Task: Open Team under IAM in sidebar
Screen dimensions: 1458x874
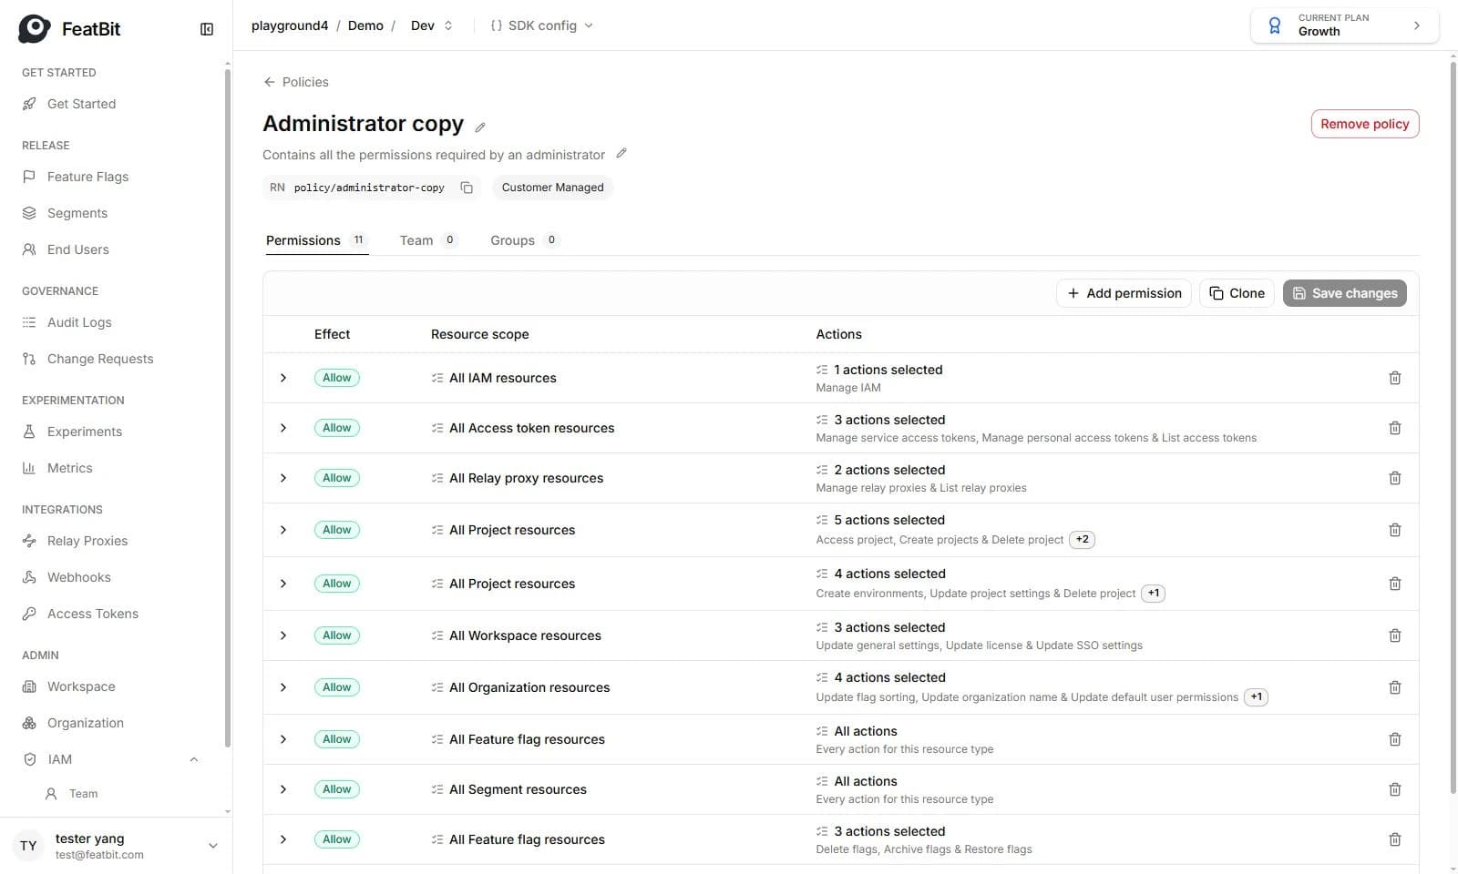Action: (83, 794)
